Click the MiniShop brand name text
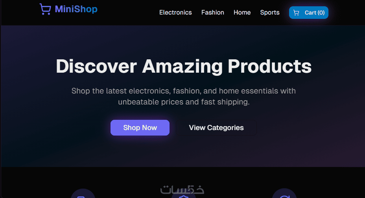This screenshot has width=365, height=198. tap(76, 9)
